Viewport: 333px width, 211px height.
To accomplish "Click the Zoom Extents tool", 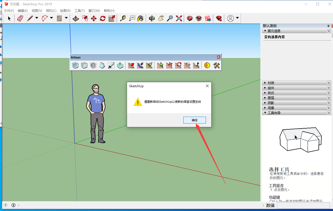I will pos(179,18).
